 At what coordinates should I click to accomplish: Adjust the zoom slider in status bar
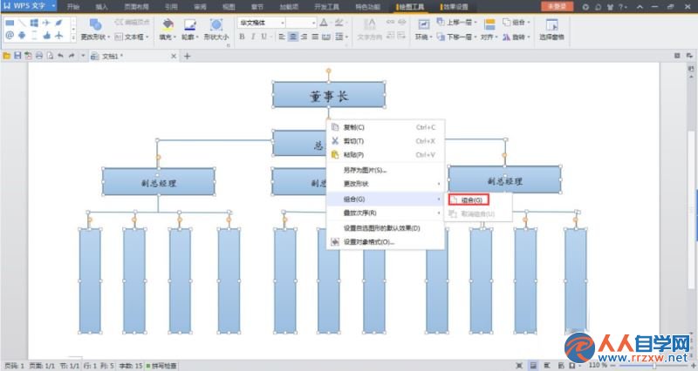pyautogui.click(x=653, y=366)
